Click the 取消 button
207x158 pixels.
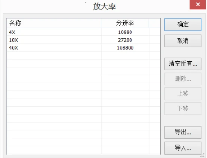[x=183, y=41]
